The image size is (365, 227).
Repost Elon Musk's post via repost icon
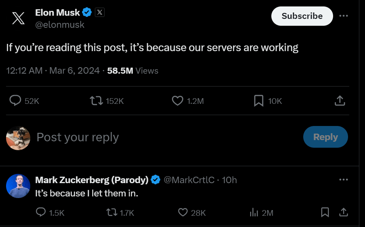tap(96, 101)
